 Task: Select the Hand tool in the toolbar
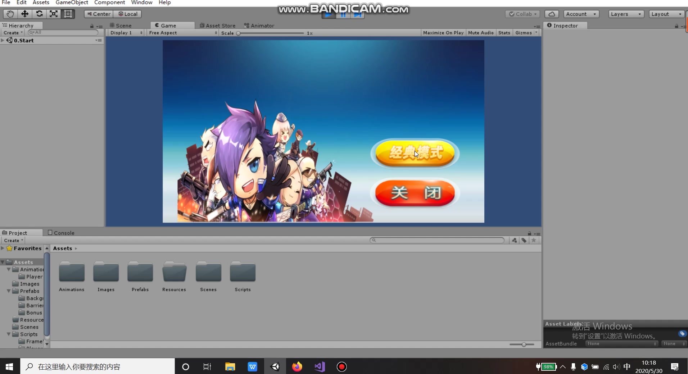point(10,14)
